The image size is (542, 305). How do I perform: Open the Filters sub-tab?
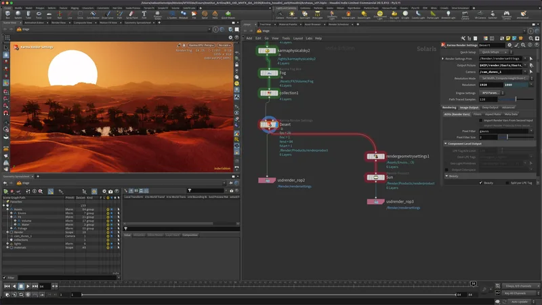(x=478, y=114)
